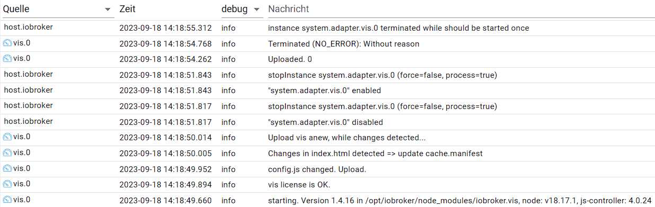
Task: Click timestamp 2023-09-18 14:18:49.660
Action: 166,201
